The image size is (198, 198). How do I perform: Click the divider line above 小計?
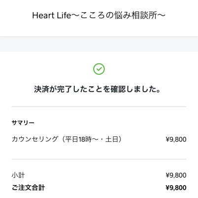click(x=99, y=159)
